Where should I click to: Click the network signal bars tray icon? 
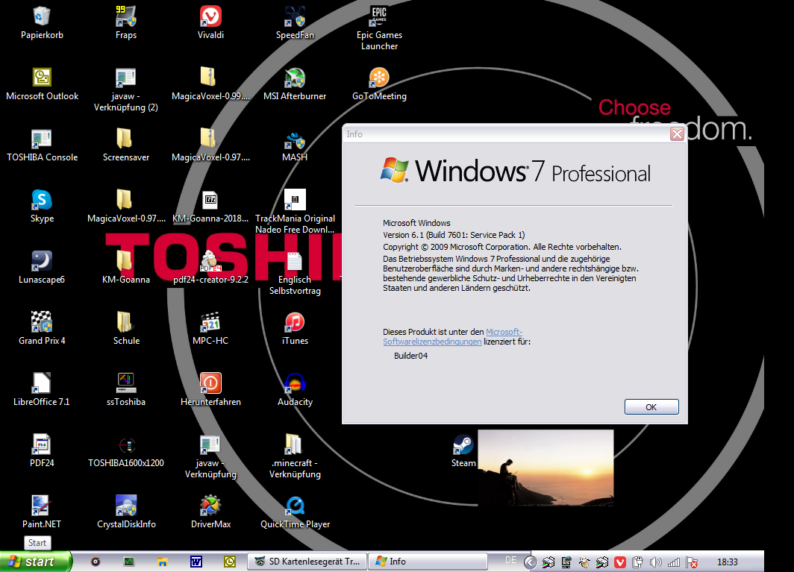[x=673, y=562]
